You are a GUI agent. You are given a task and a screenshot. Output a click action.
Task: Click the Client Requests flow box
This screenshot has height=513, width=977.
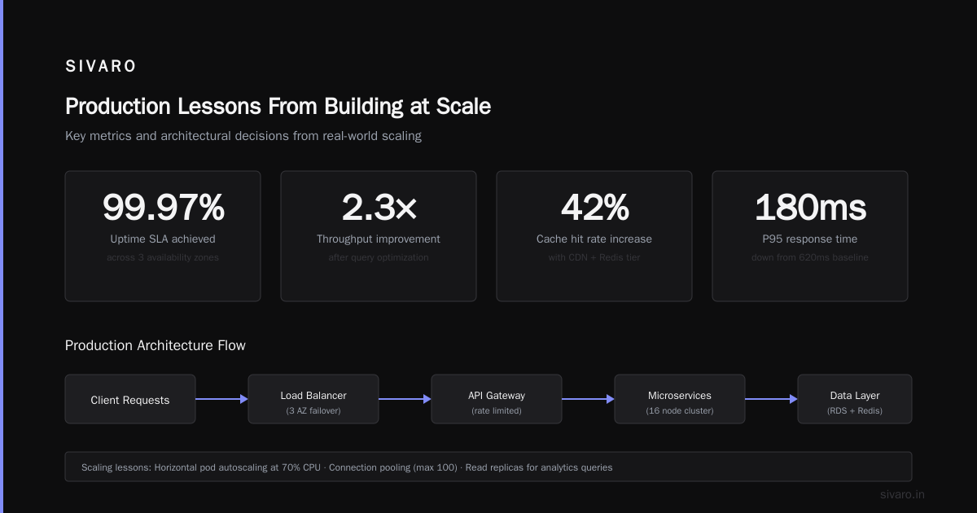pyautogui.click(x=130, y=399)
